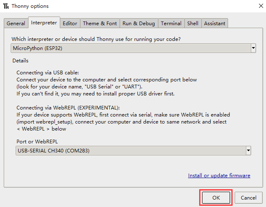Open the Run & Debug tab
The image size is (266, 207).
coord(139,23)
